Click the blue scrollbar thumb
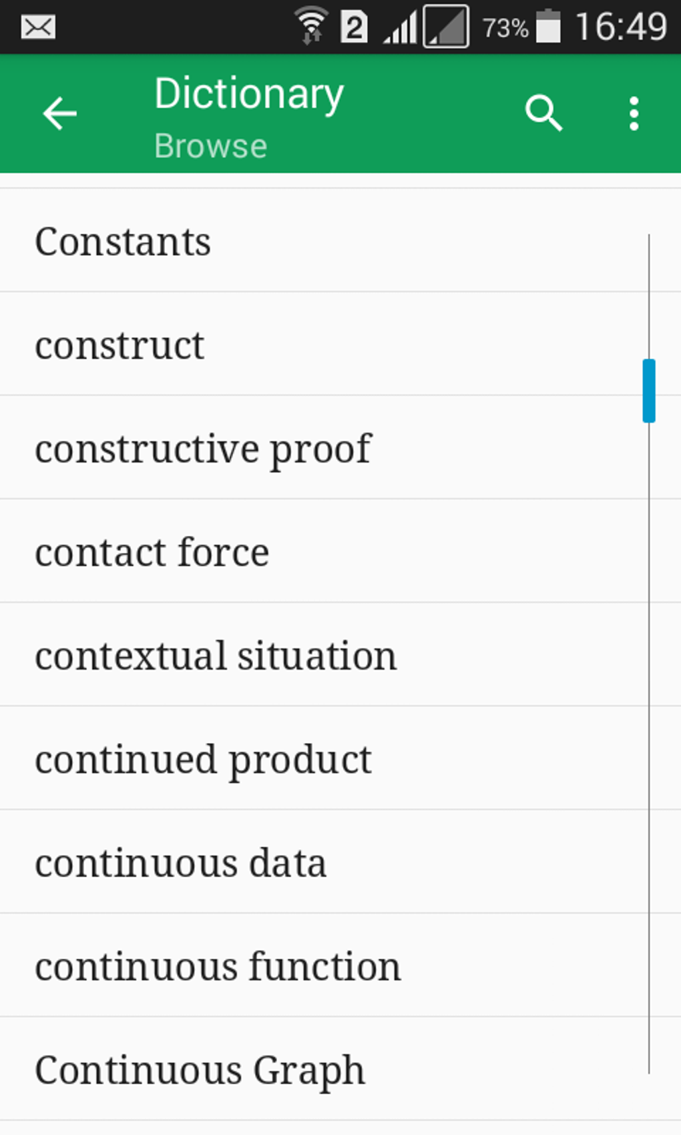The height and width of the screenshot is (1135, 681). pyautogui.click(x=648, y=391)
